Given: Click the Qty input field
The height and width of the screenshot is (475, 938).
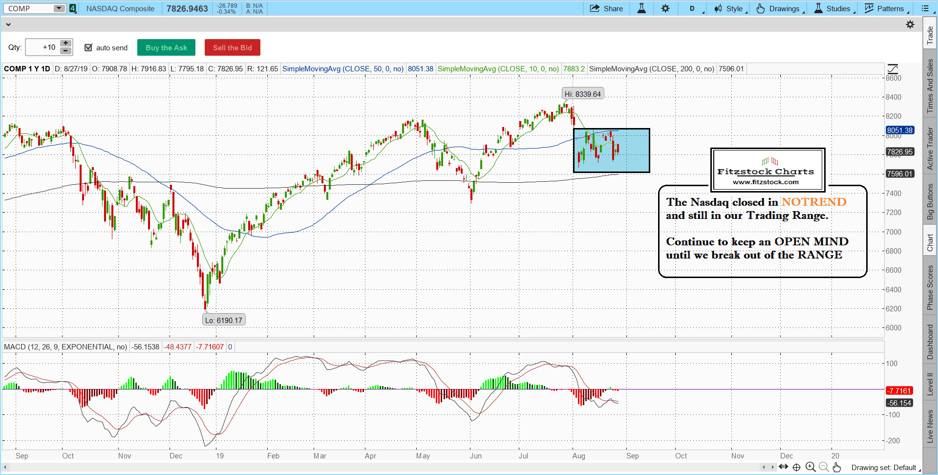Looking at the screenshot, I should (x=42, y=47).
